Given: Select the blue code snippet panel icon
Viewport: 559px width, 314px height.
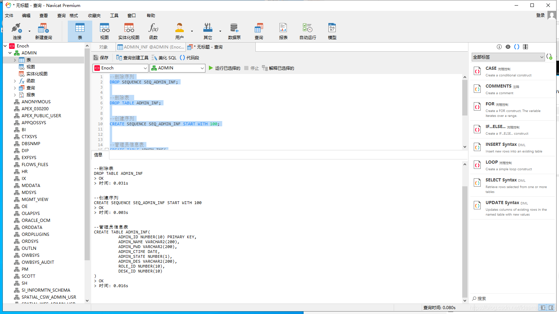Looking at the screenshot, I should (x=517, y=47).
